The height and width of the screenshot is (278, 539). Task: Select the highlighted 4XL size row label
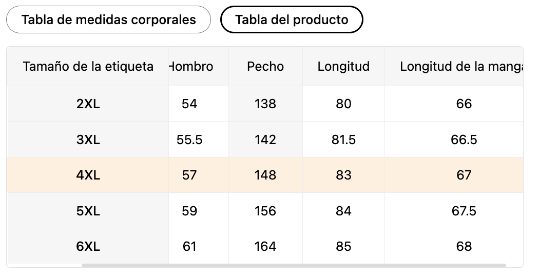[88, 175]
